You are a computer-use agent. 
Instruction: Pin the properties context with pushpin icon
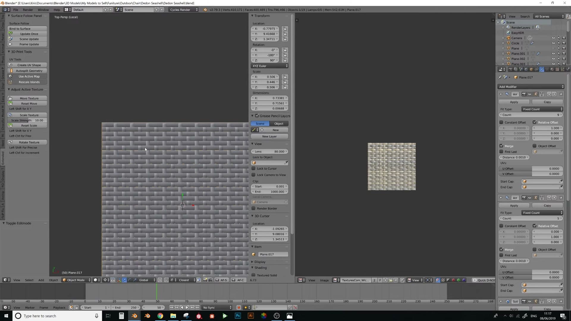[500, 77]
